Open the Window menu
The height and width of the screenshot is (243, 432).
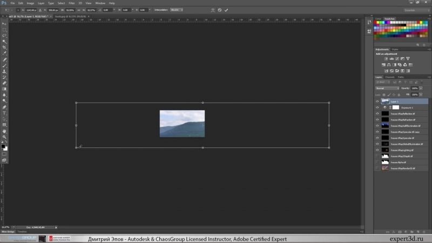coord(100,3)
